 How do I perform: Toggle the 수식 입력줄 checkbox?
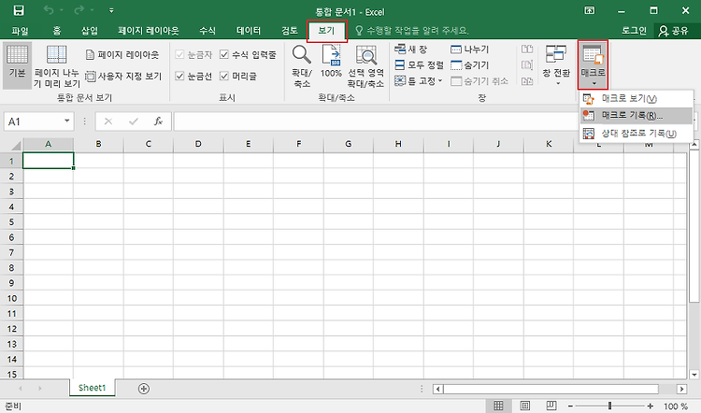[x=224, y=54]
